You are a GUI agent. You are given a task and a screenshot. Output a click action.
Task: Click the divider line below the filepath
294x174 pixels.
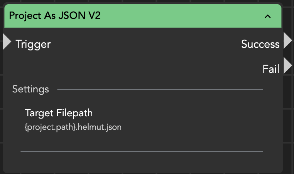click(141, 152)
